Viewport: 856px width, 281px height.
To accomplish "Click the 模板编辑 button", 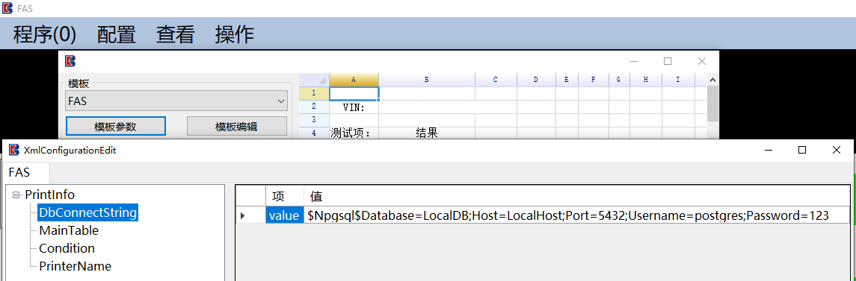I will tap(236, 127).
